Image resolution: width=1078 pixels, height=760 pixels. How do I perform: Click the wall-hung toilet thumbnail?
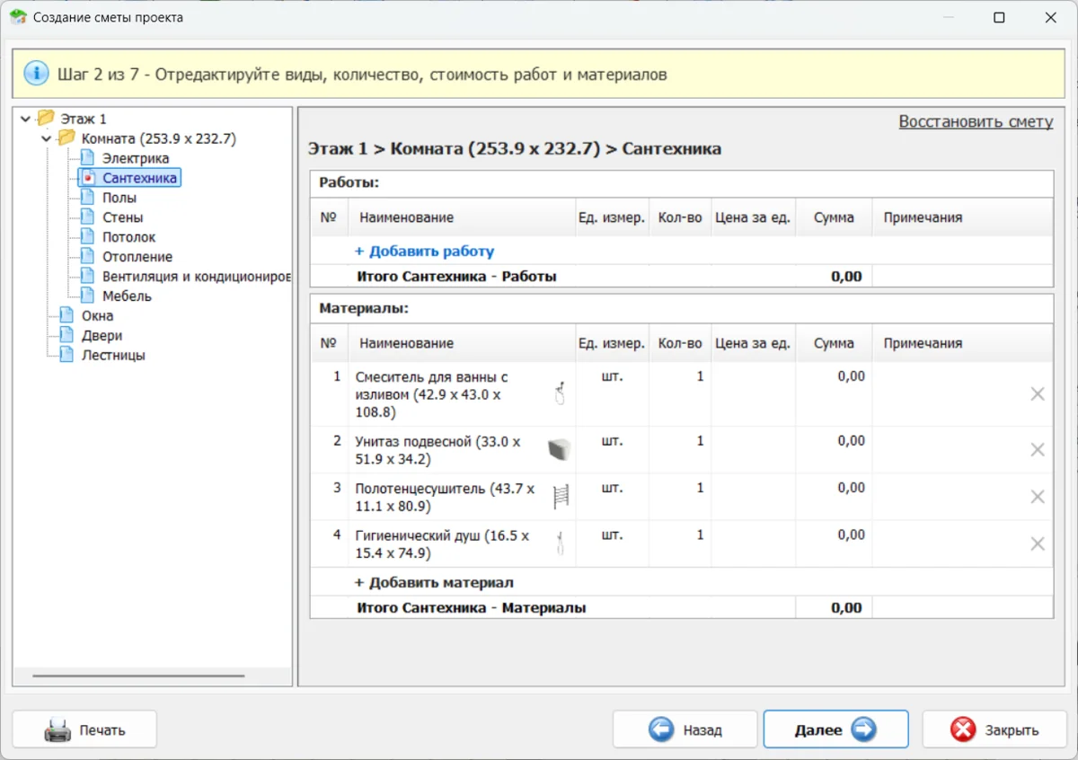(560, 449)
